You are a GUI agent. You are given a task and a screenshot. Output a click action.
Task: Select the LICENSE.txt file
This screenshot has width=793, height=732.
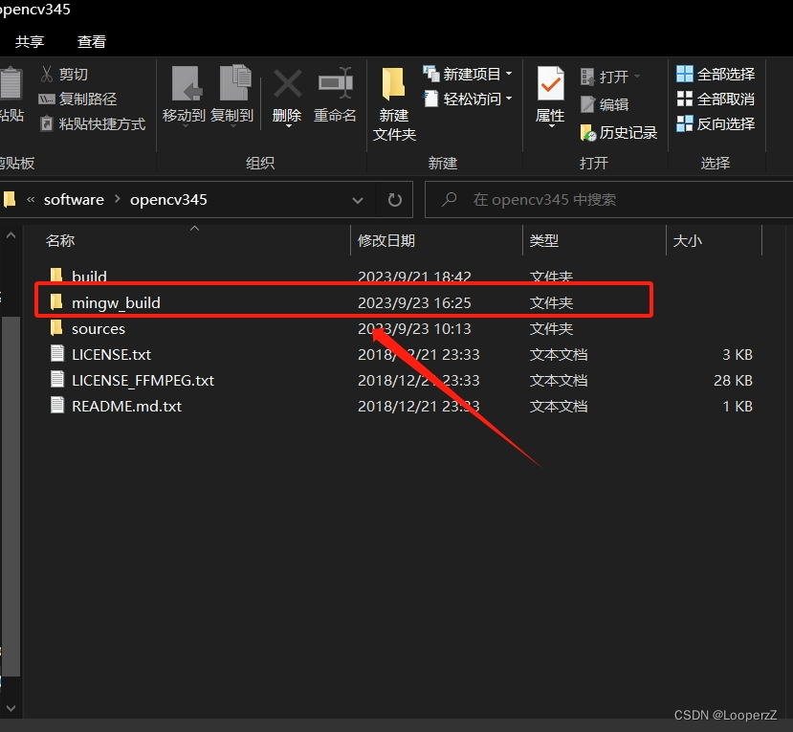pos(111,355)
